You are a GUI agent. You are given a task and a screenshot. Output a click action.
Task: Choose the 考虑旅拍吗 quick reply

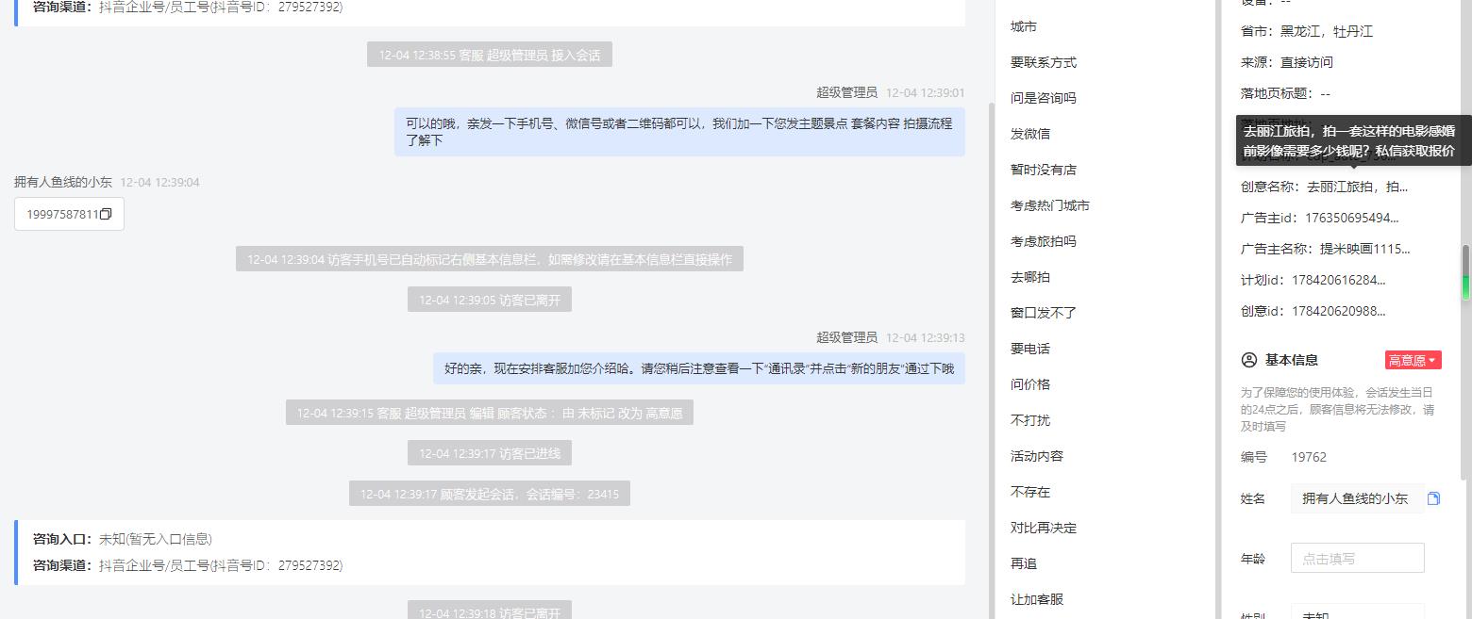(x=1043, y=241)
